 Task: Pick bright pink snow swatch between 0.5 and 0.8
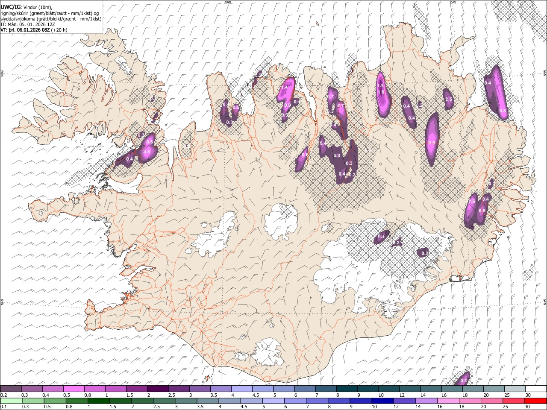point(74,389)
